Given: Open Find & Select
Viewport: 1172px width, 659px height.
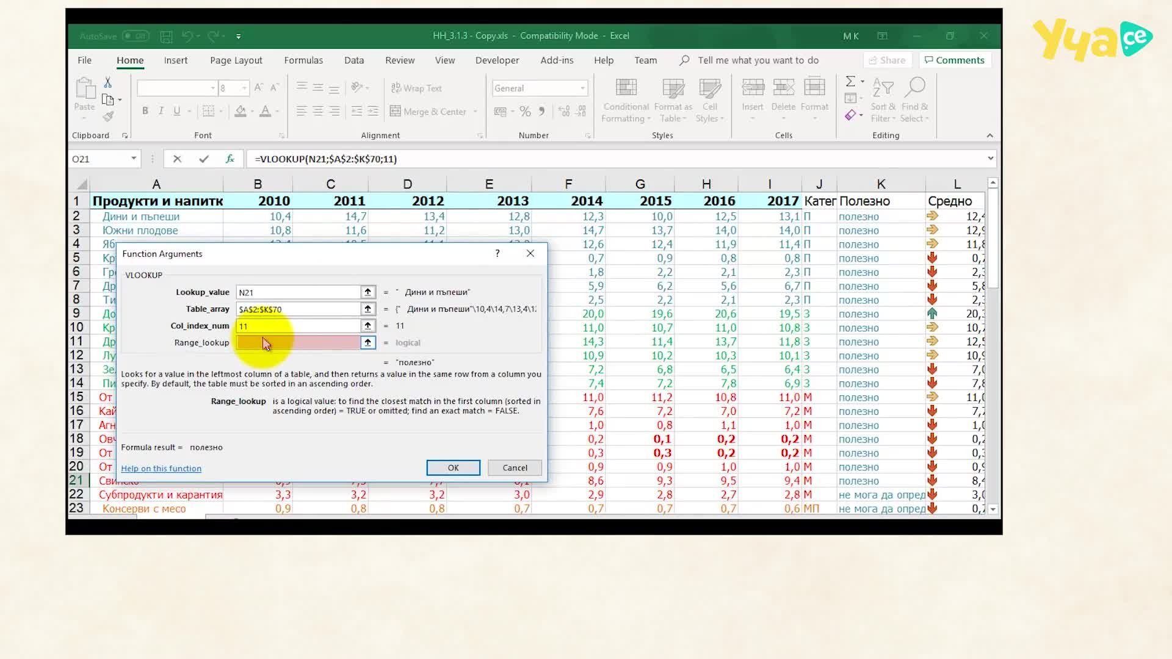Looking at the screenshot, I should pyautogui.click(x=914, y=101).
